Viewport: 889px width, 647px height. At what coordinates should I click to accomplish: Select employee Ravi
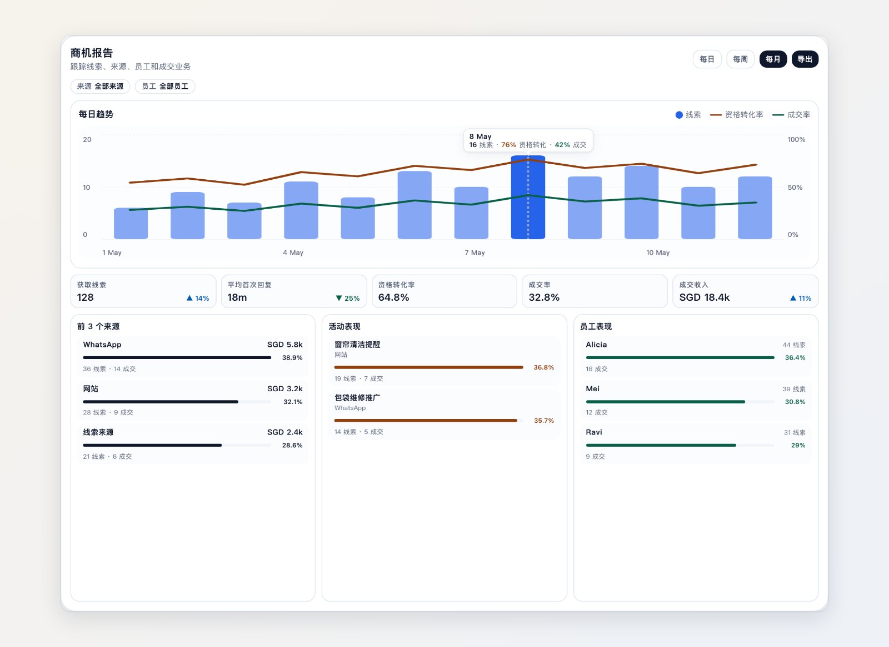(x=696, y=444)
